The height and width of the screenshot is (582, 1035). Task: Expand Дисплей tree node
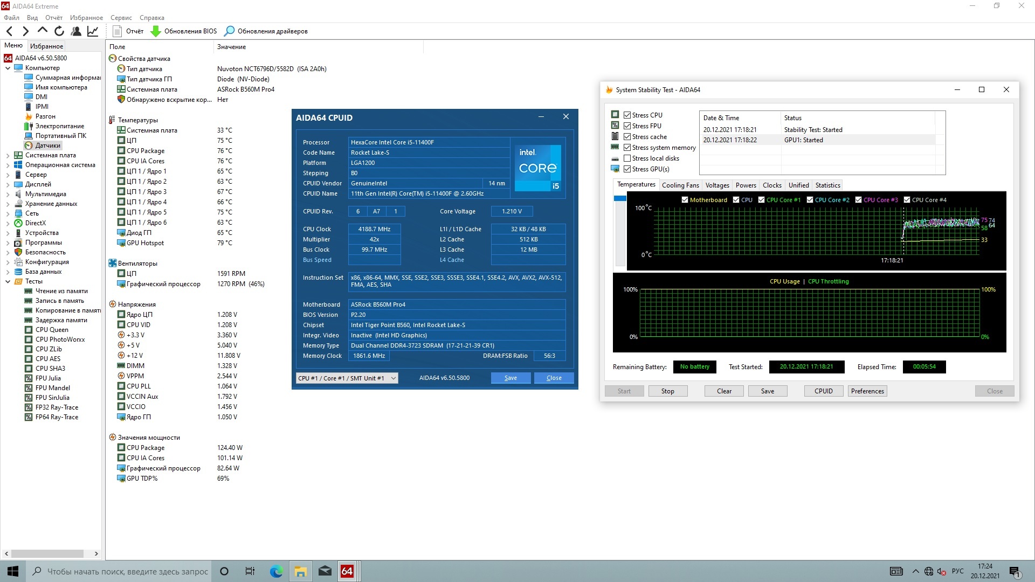coord(8,184)
